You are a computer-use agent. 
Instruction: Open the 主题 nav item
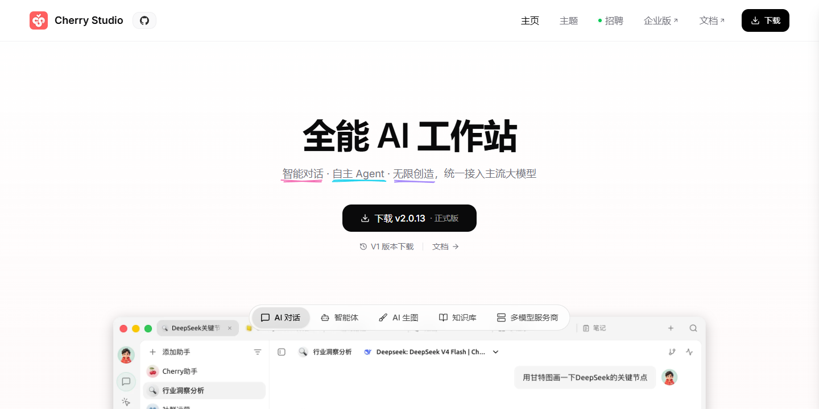click(x=569, y=20)
